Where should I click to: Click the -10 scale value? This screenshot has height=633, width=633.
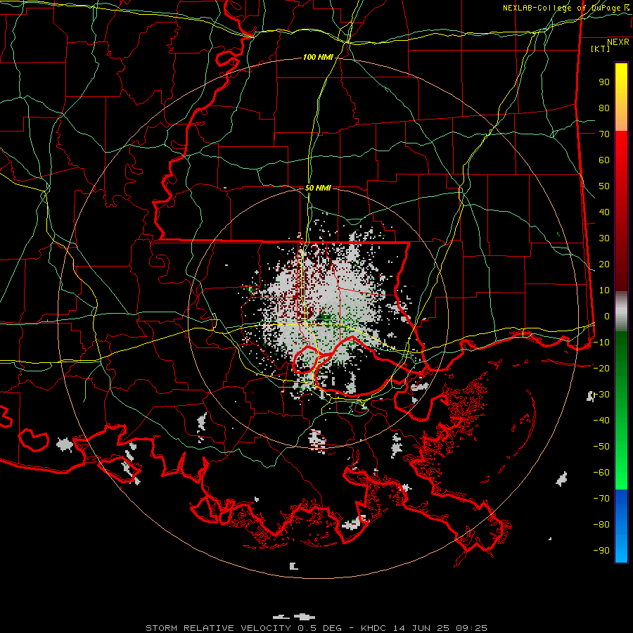pyautogui.click(x=601, y=343)
